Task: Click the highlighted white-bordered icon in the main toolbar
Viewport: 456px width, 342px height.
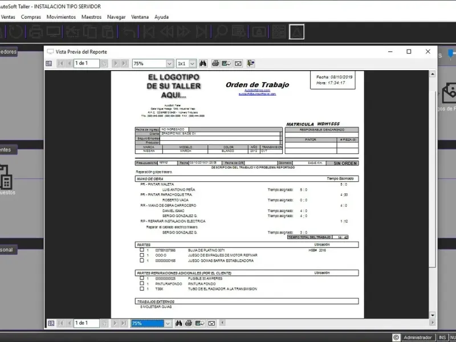Action: (296, 32)
